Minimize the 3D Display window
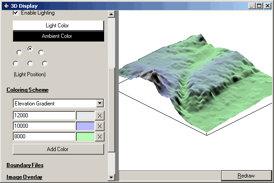Screen dimensions: 274x183 (252, 6)
